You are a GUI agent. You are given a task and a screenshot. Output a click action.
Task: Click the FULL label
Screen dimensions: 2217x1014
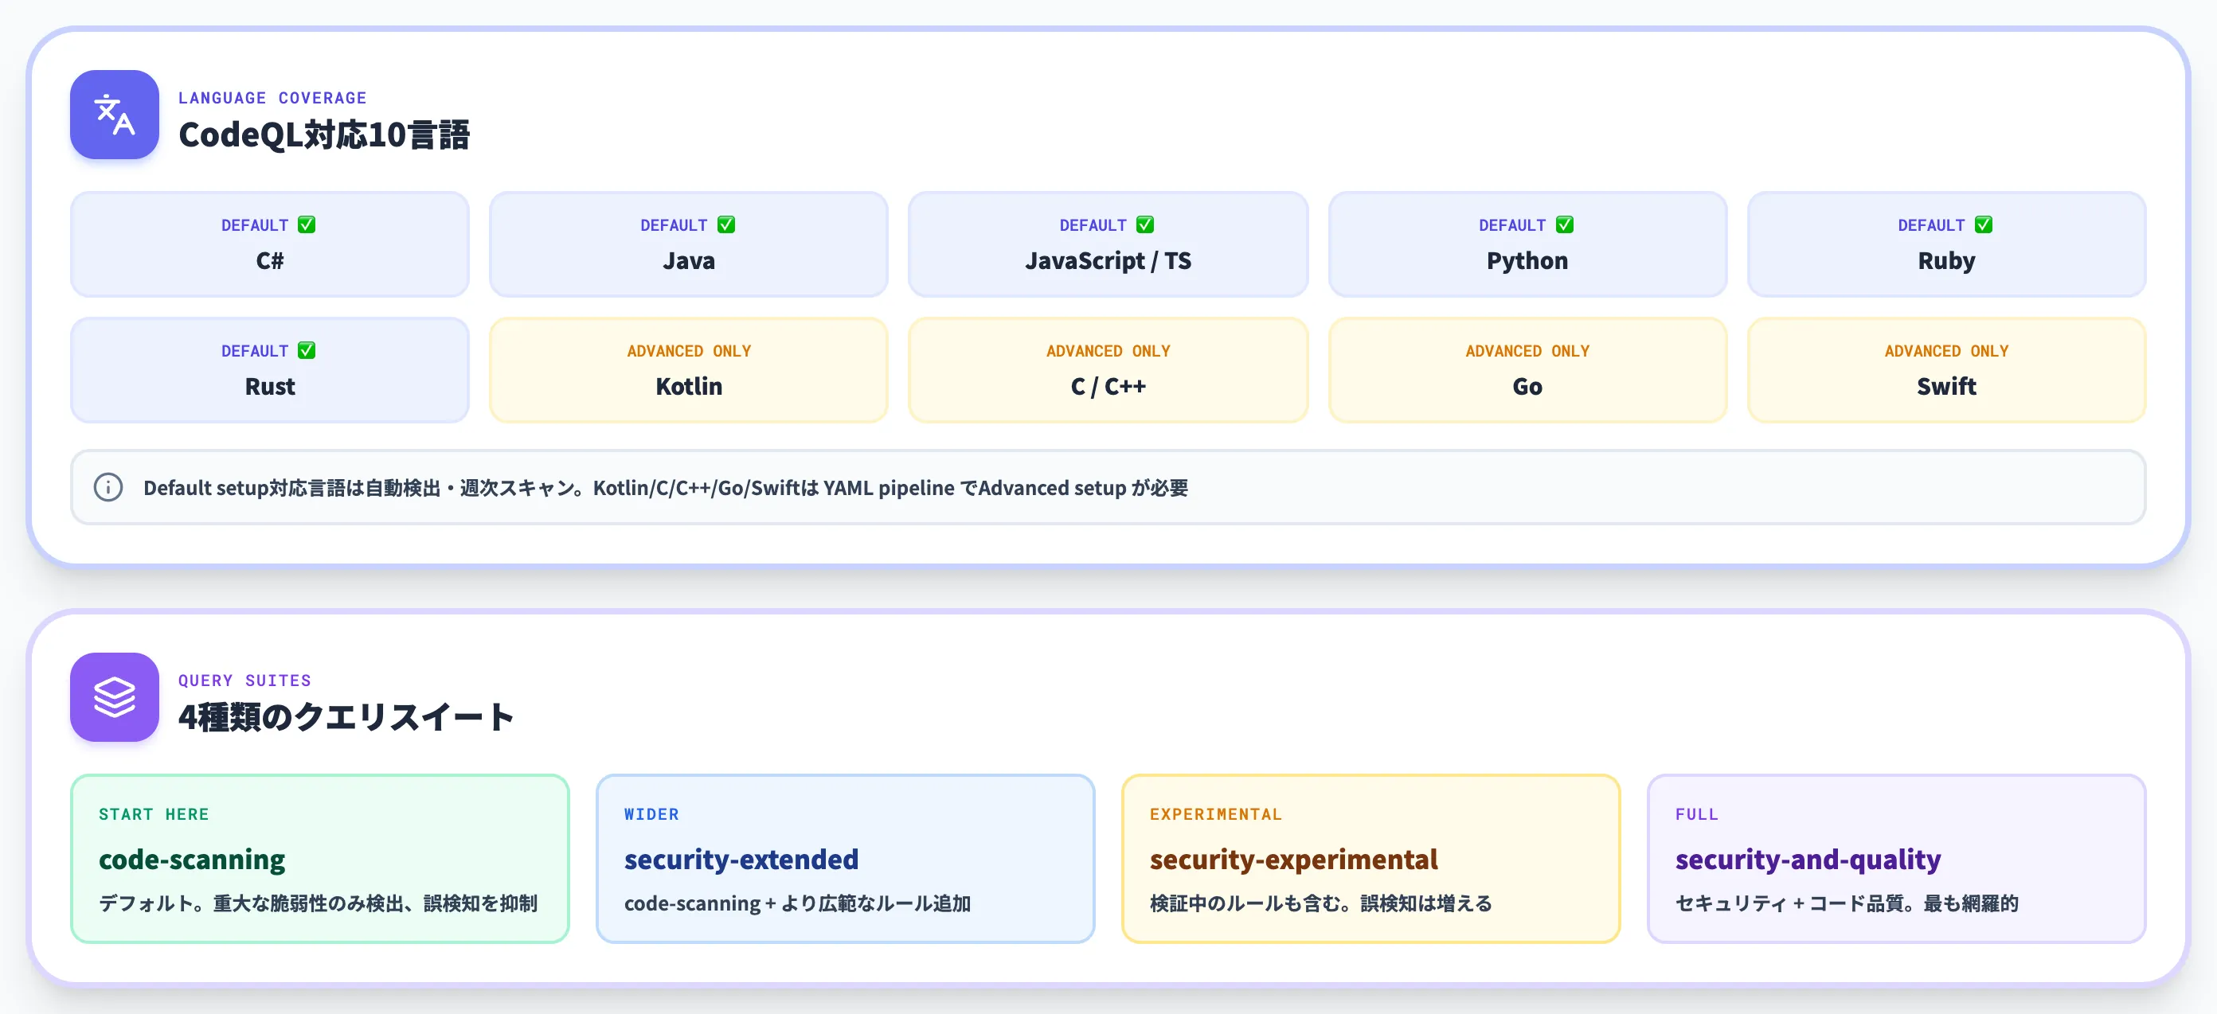[x=1696, y=813]
